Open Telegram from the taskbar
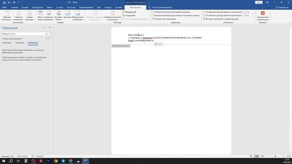Viewport: 292px width, 164px height. pyautogui.click(x=63, y=161)
